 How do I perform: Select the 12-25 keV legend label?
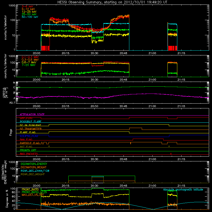point(29,12)
